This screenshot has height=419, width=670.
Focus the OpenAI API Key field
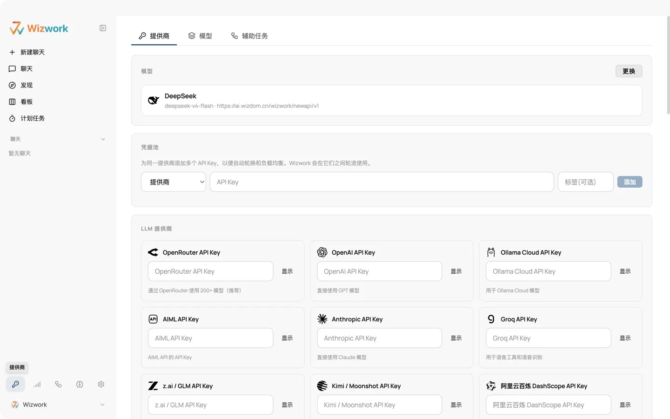point(379,271)
